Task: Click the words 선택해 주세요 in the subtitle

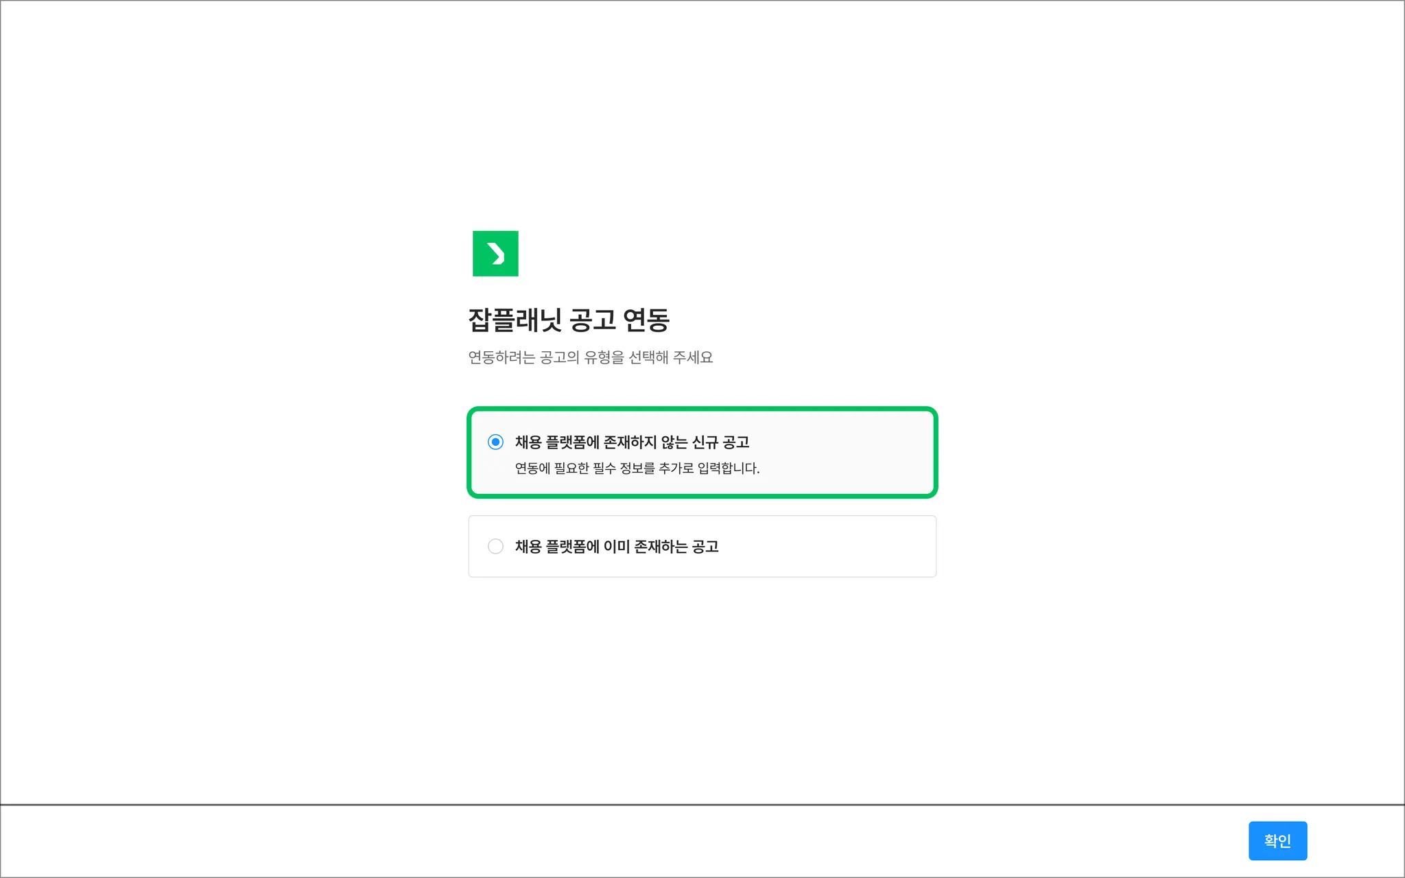Action: 670,357
